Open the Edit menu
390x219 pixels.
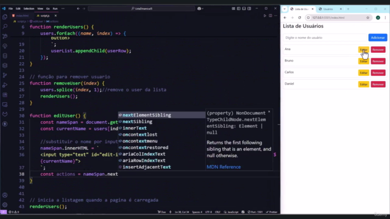[x=18, y=9]
